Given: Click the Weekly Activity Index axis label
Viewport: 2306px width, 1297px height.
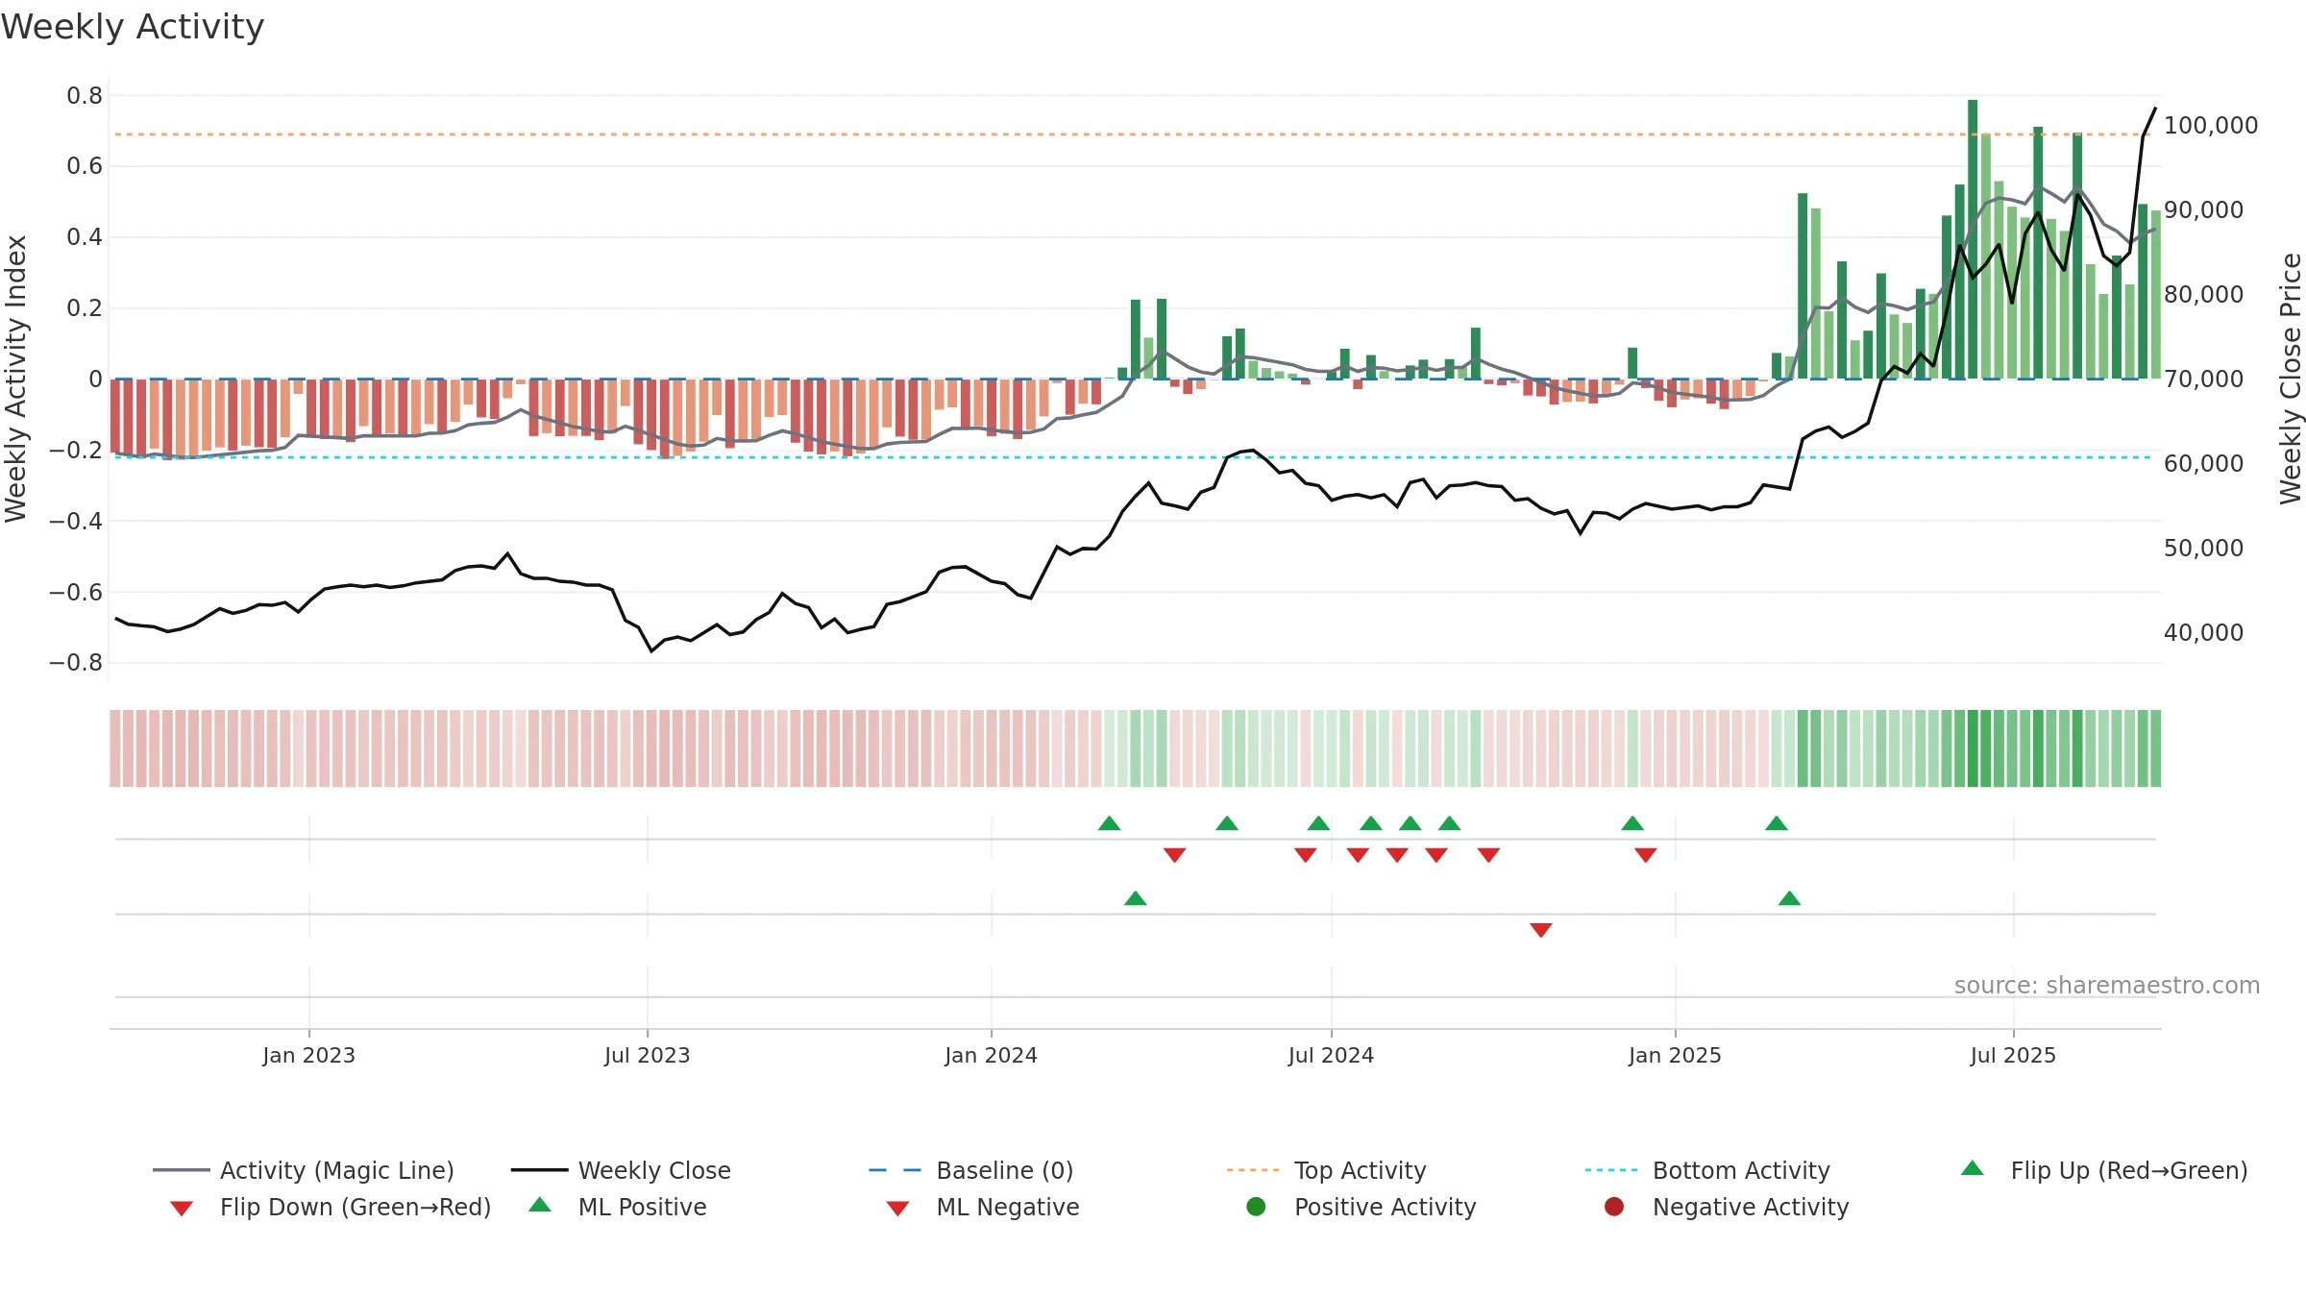Looking at the screenshot, I should click(x=15, y=379).
